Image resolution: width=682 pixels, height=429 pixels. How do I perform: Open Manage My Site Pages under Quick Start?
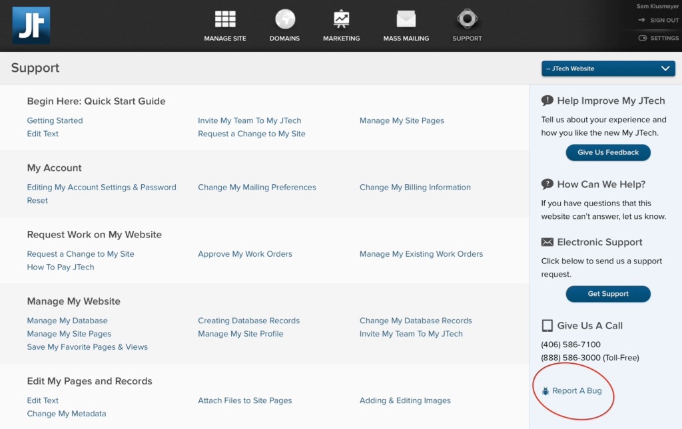point(402,120)
